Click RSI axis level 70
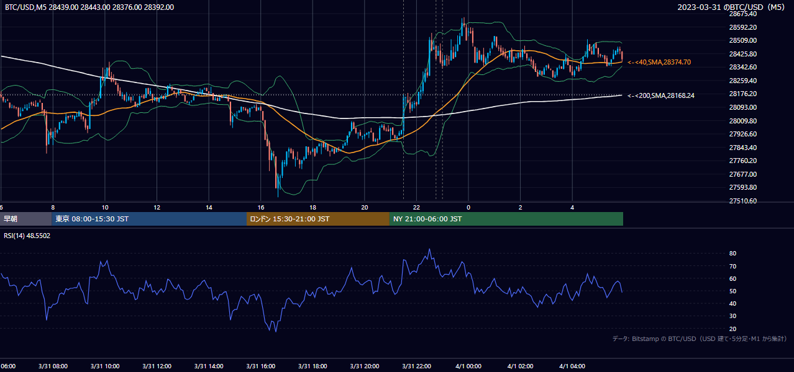The height and width of the screenshot is (372, 794). 732,266
